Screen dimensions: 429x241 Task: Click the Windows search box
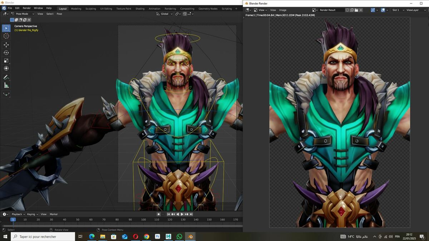[x=43, y=236]
